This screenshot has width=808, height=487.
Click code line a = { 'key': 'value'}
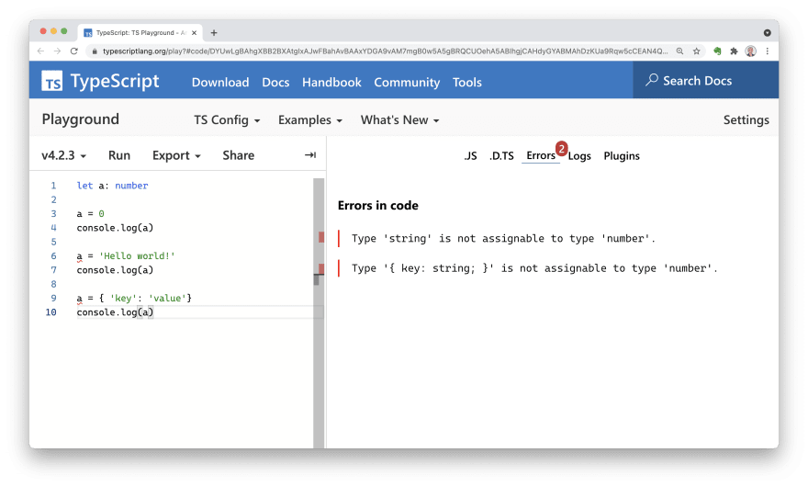[x=134, y=299]
